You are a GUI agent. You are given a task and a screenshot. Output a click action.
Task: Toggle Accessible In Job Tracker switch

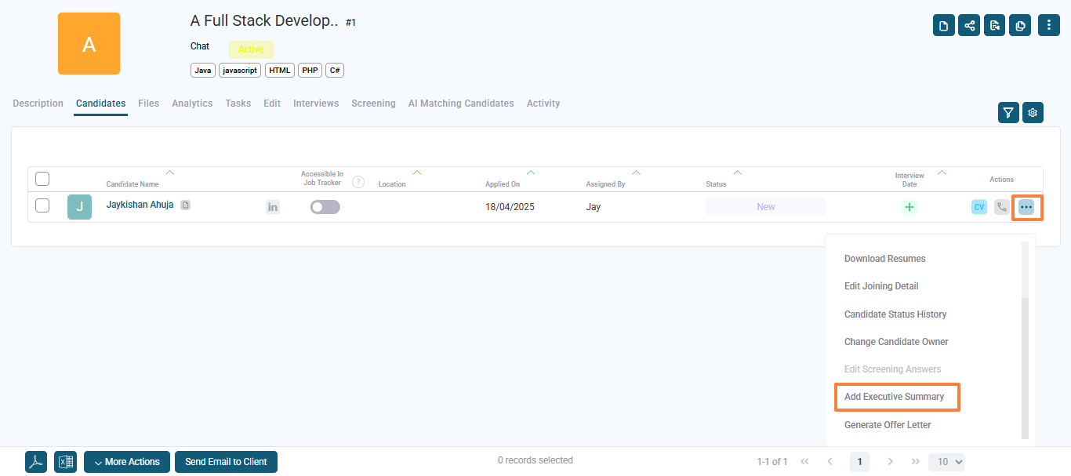(325, 207)
